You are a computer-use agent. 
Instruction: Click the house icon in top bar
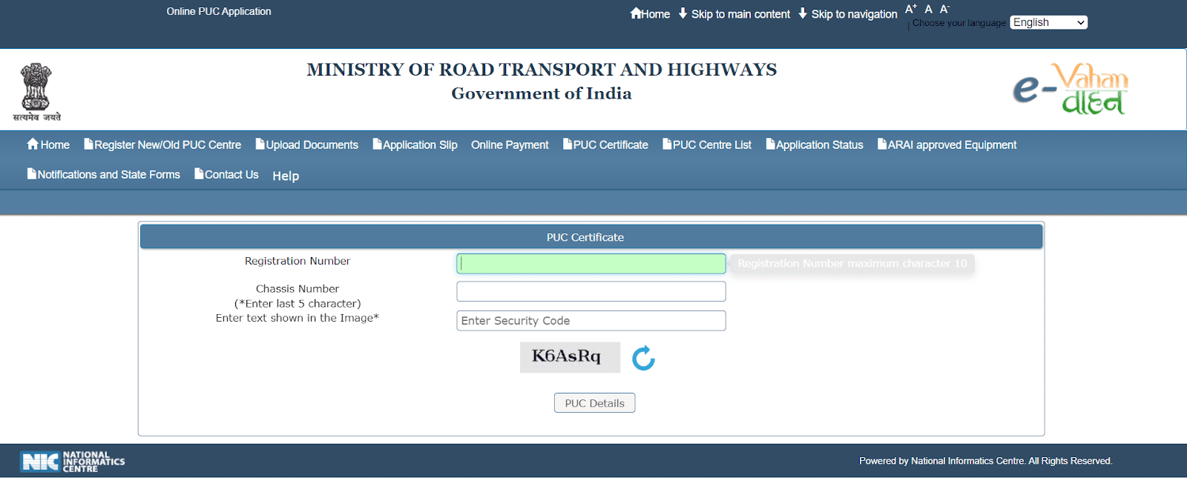click(636, 13)
